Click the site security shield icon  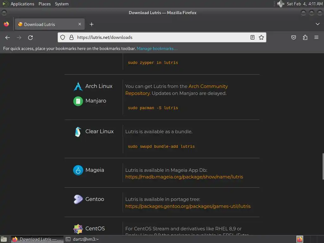[x=63, y=37]
